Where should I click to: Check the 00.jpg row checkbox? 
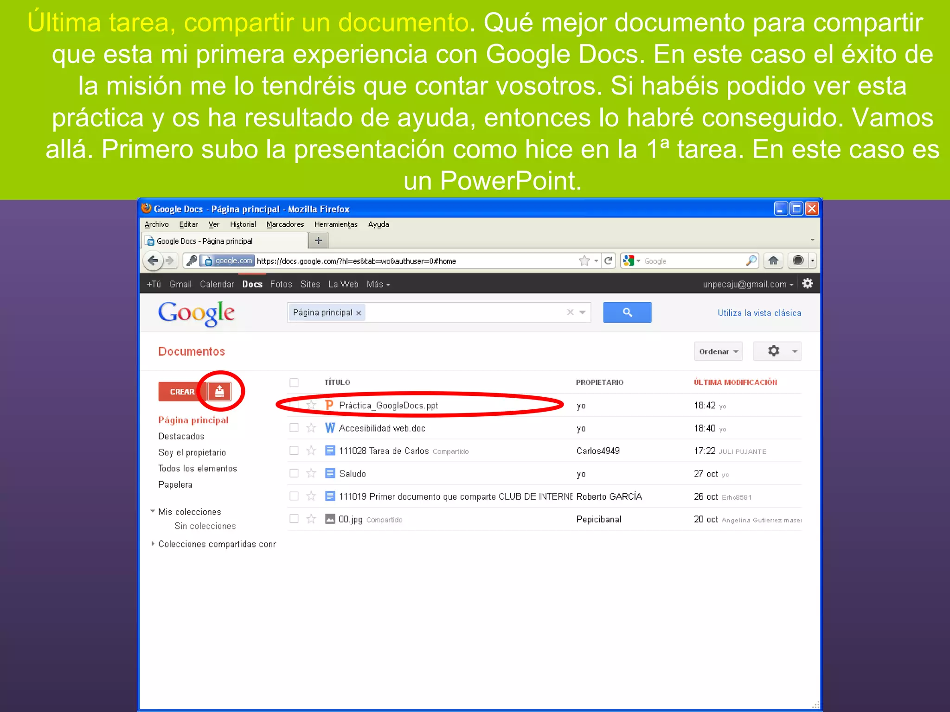[294, 519]
